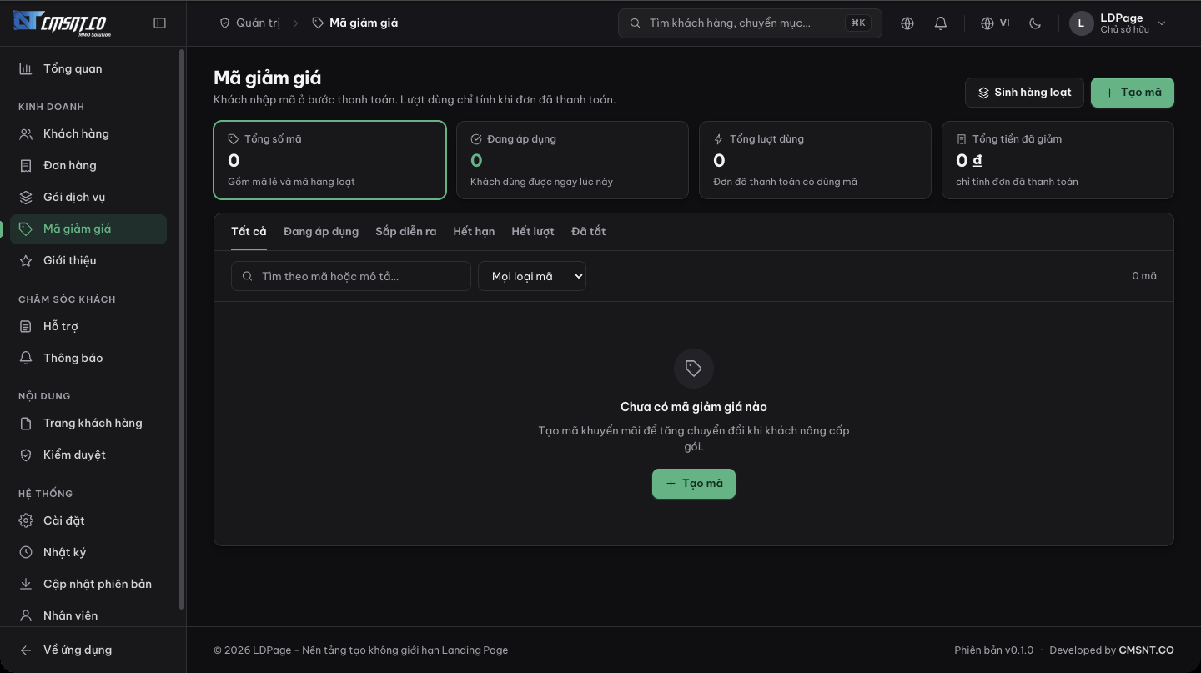The image size is (1201, 673).
Task: Focus the "Tìm theo mã hoặc mô tả" search field
Action: 351,276
